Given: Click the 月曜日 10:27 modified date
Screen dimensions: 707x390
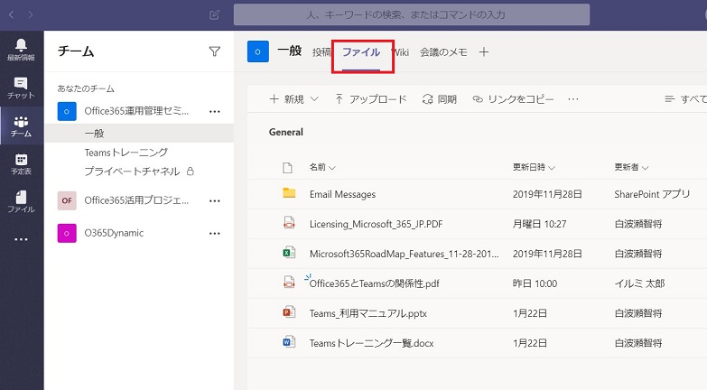Looking at the screenshot, I should pyautogui.click(x=539, y=224).
